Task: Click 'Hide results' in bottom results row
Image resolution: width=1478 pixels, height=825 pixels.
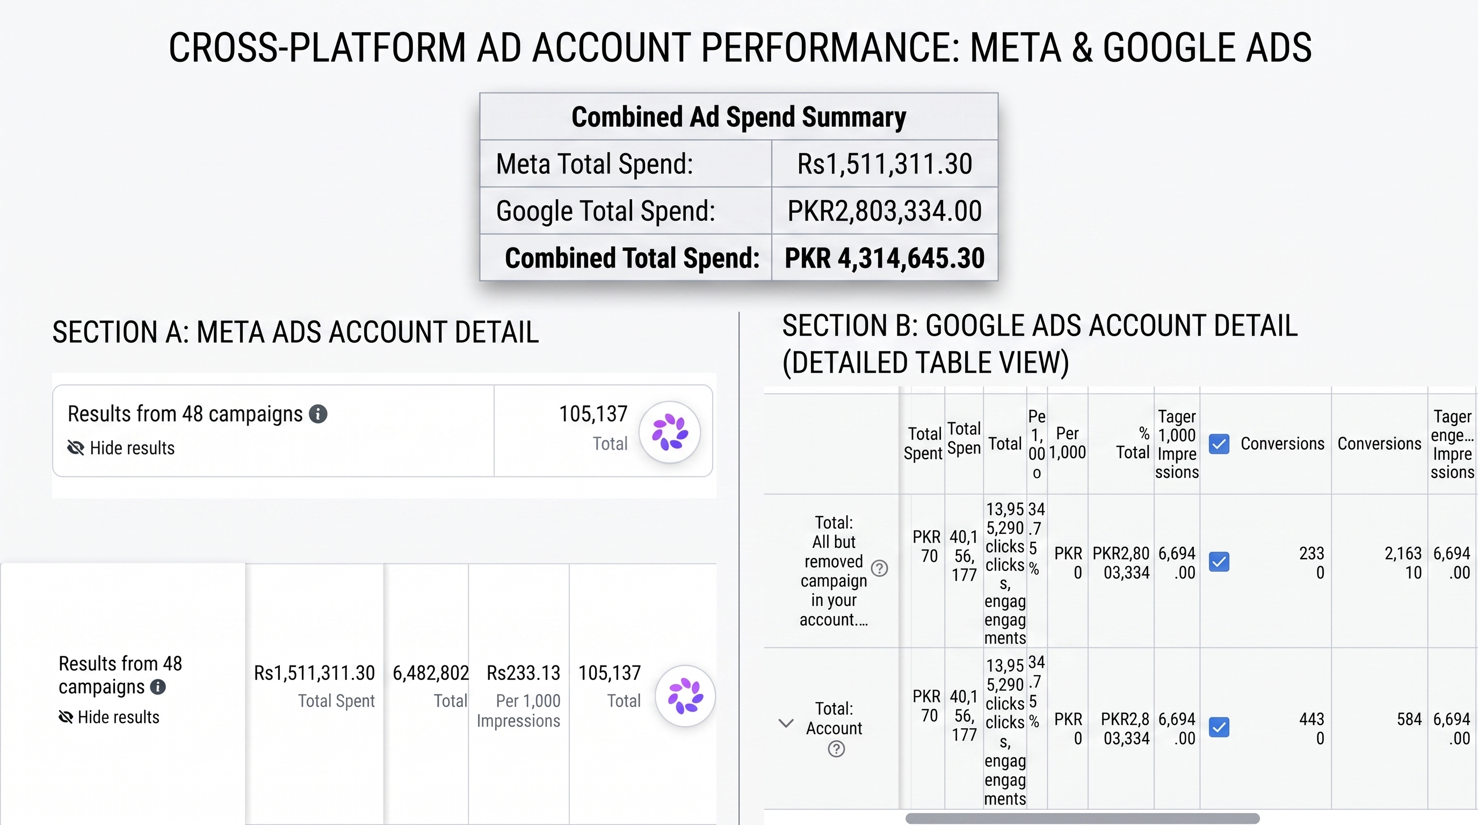Action: point(118,717)
